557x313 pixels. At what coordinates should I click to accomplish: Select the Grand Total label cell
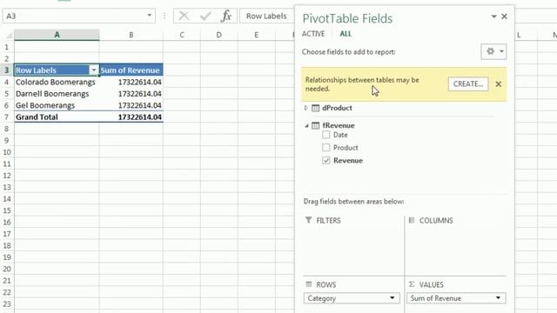click(57, 117)
